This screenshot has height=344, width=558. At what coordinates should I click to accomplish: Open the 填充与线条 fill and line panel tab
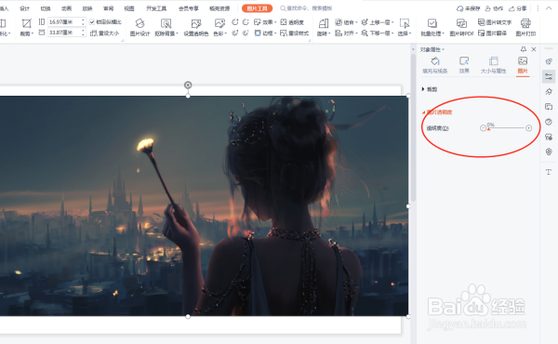click(x=435, y=65)
